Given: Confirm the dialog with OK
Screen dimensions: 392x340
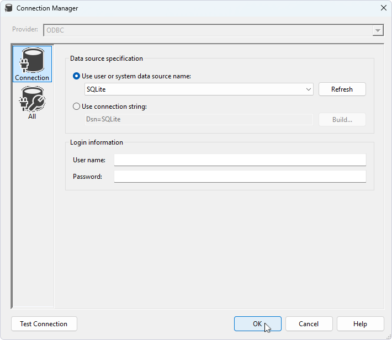Looking at the screenshot, I should pos(257,324).
